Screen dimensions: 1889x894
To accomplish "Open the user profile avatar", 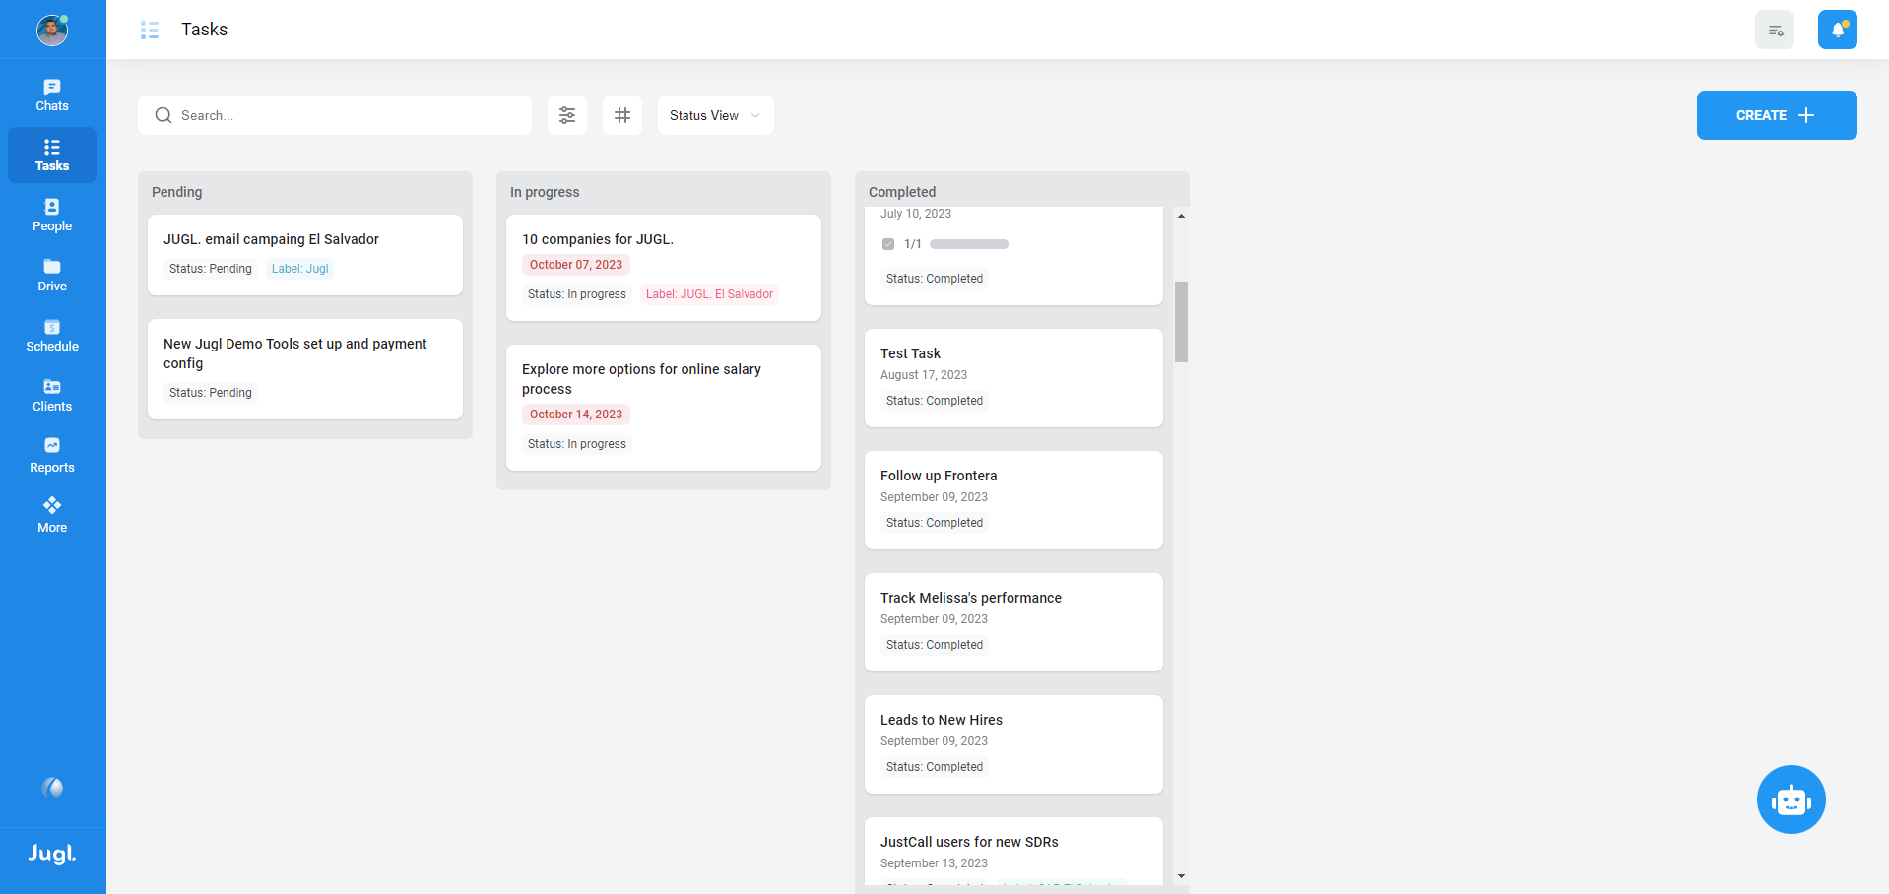I will (x=52, y=31).
